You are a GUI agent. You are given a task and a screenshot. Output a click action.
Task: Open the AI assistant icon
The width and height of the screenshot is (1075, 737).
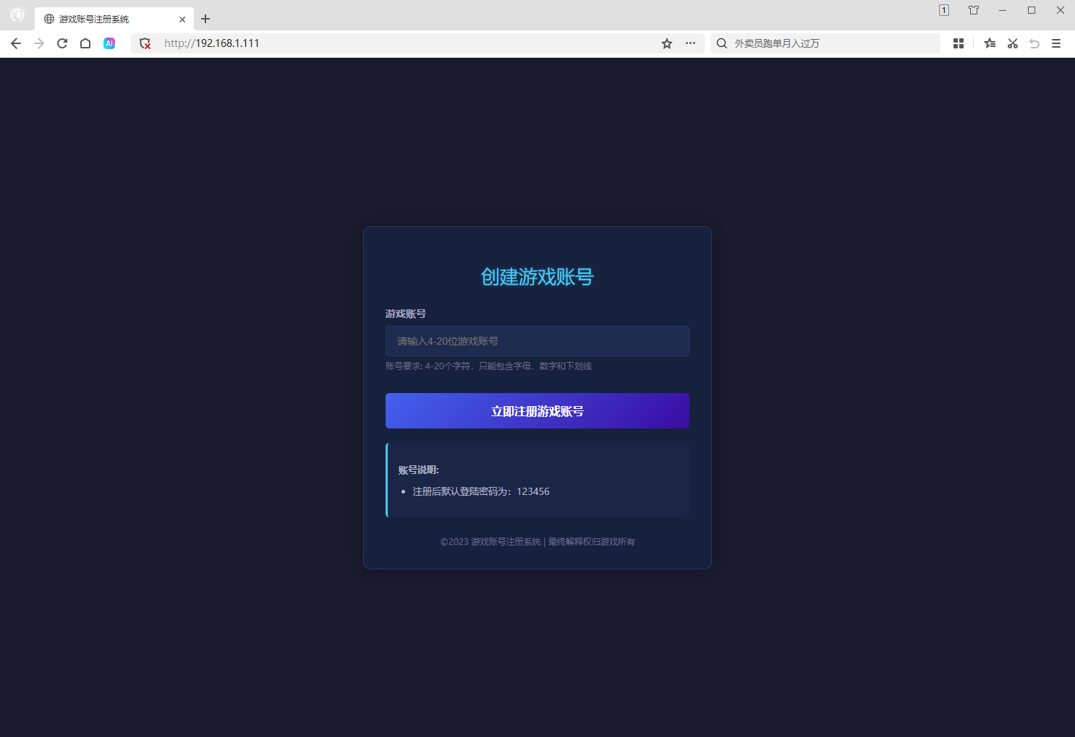109,43
